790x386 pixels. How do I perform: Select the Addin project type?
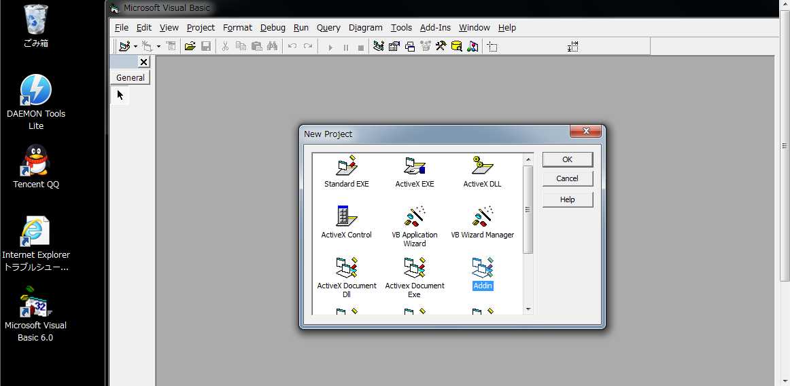tap(482, 274)
